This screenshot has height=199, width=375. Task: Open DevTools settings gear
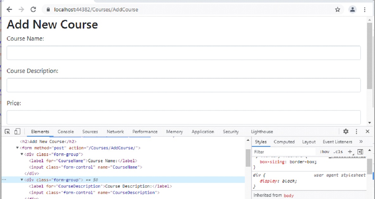pos(346,131)
